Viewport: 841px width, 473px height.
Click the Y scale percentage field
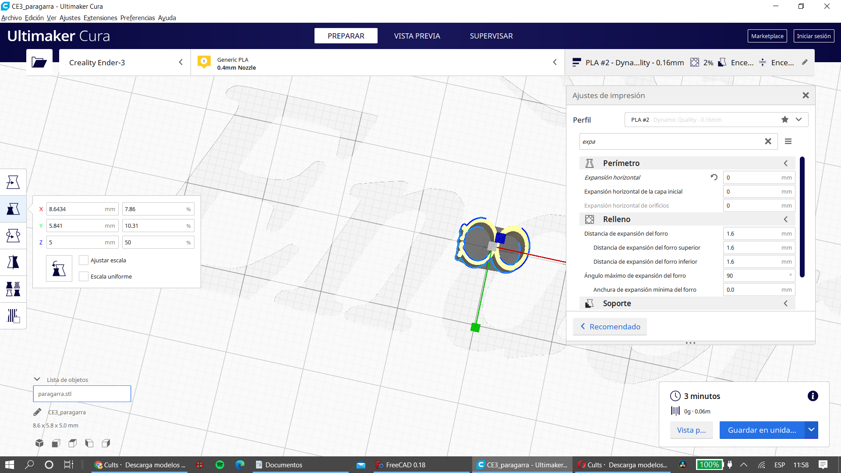pyautogui.click(x=158, y=226)
